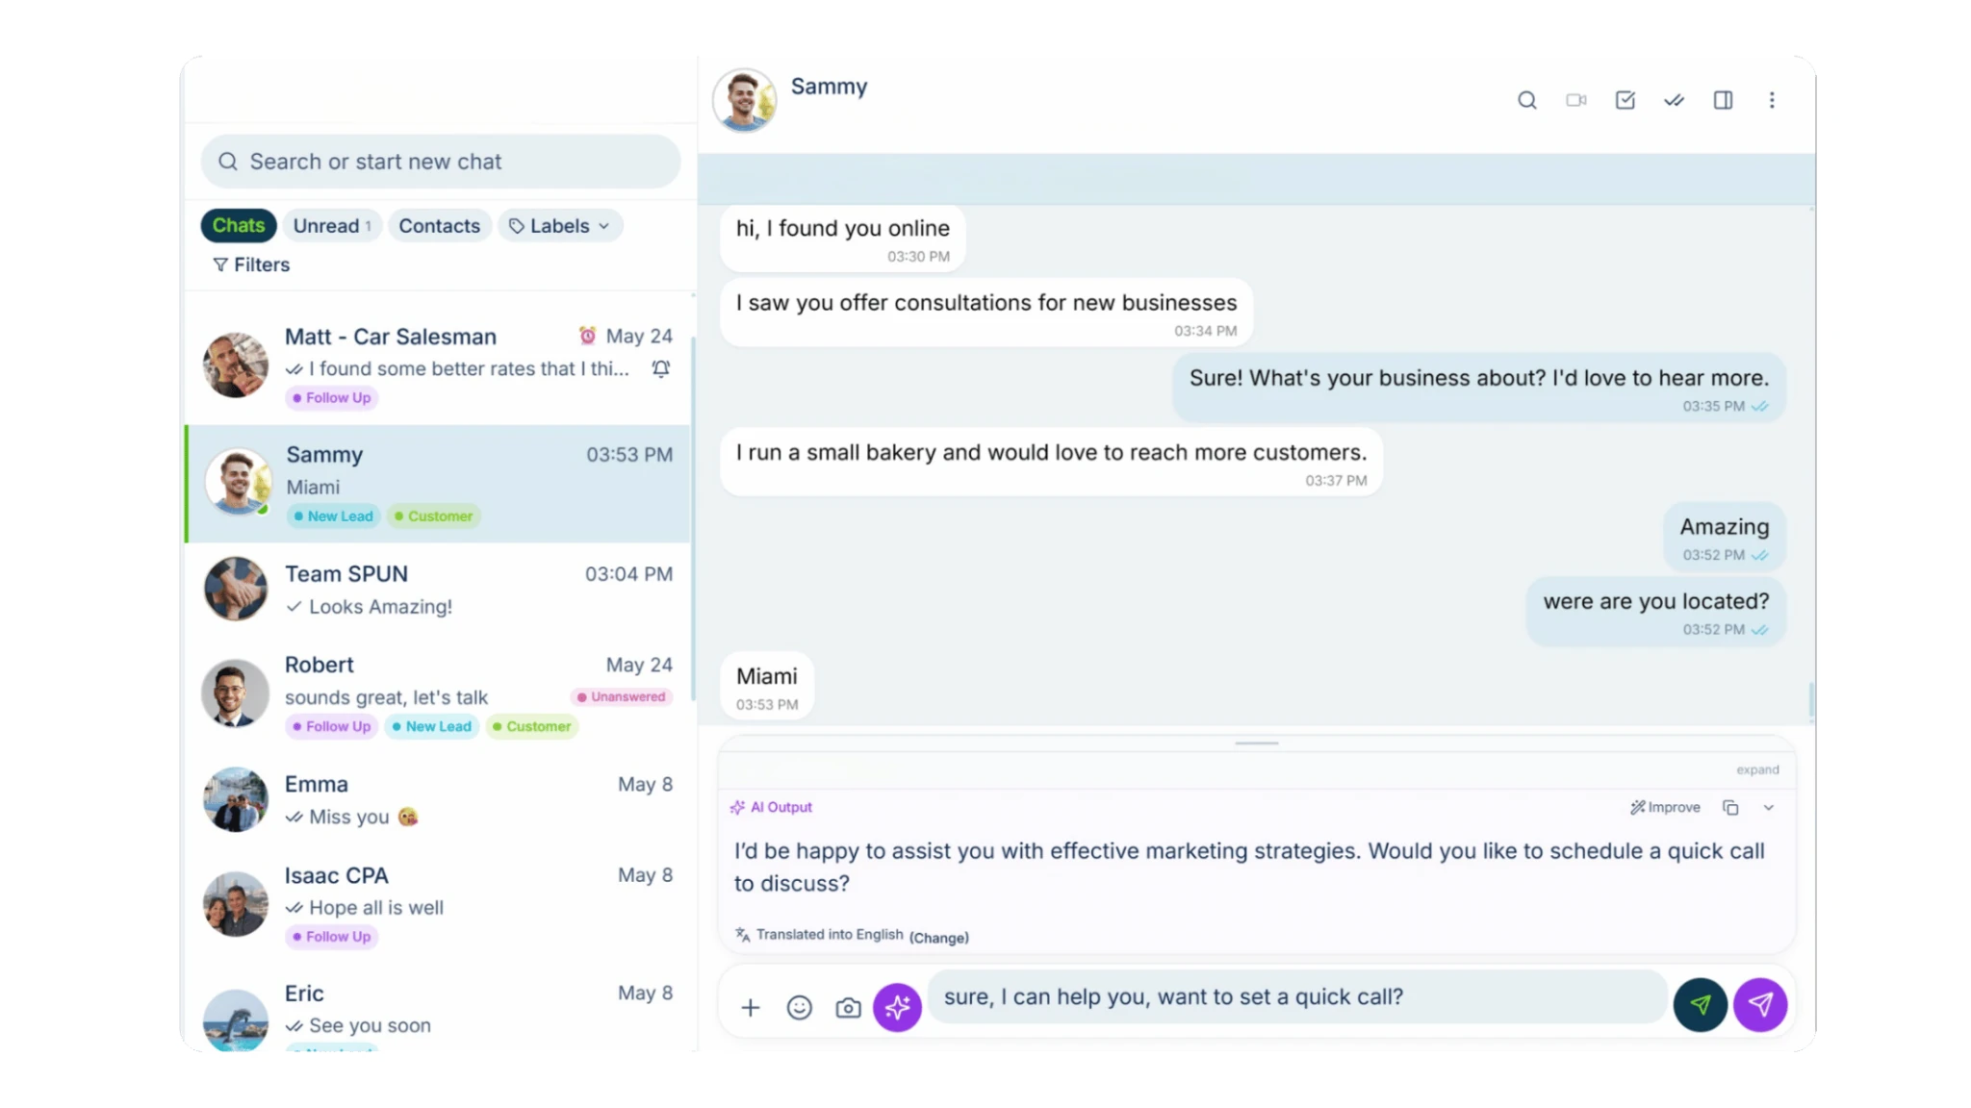This screenshot has width=1971, height=1108.
Task: Switch to the Contacts tab
Action: [439, 226]
